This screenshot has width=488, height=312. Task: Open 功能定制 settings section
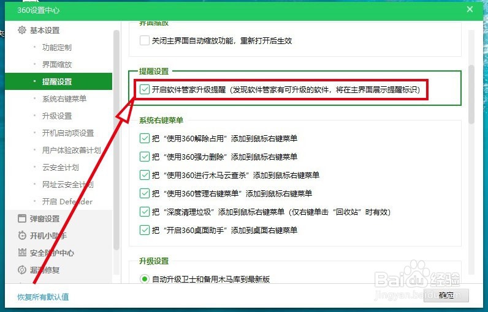click(x=57, y=48)
